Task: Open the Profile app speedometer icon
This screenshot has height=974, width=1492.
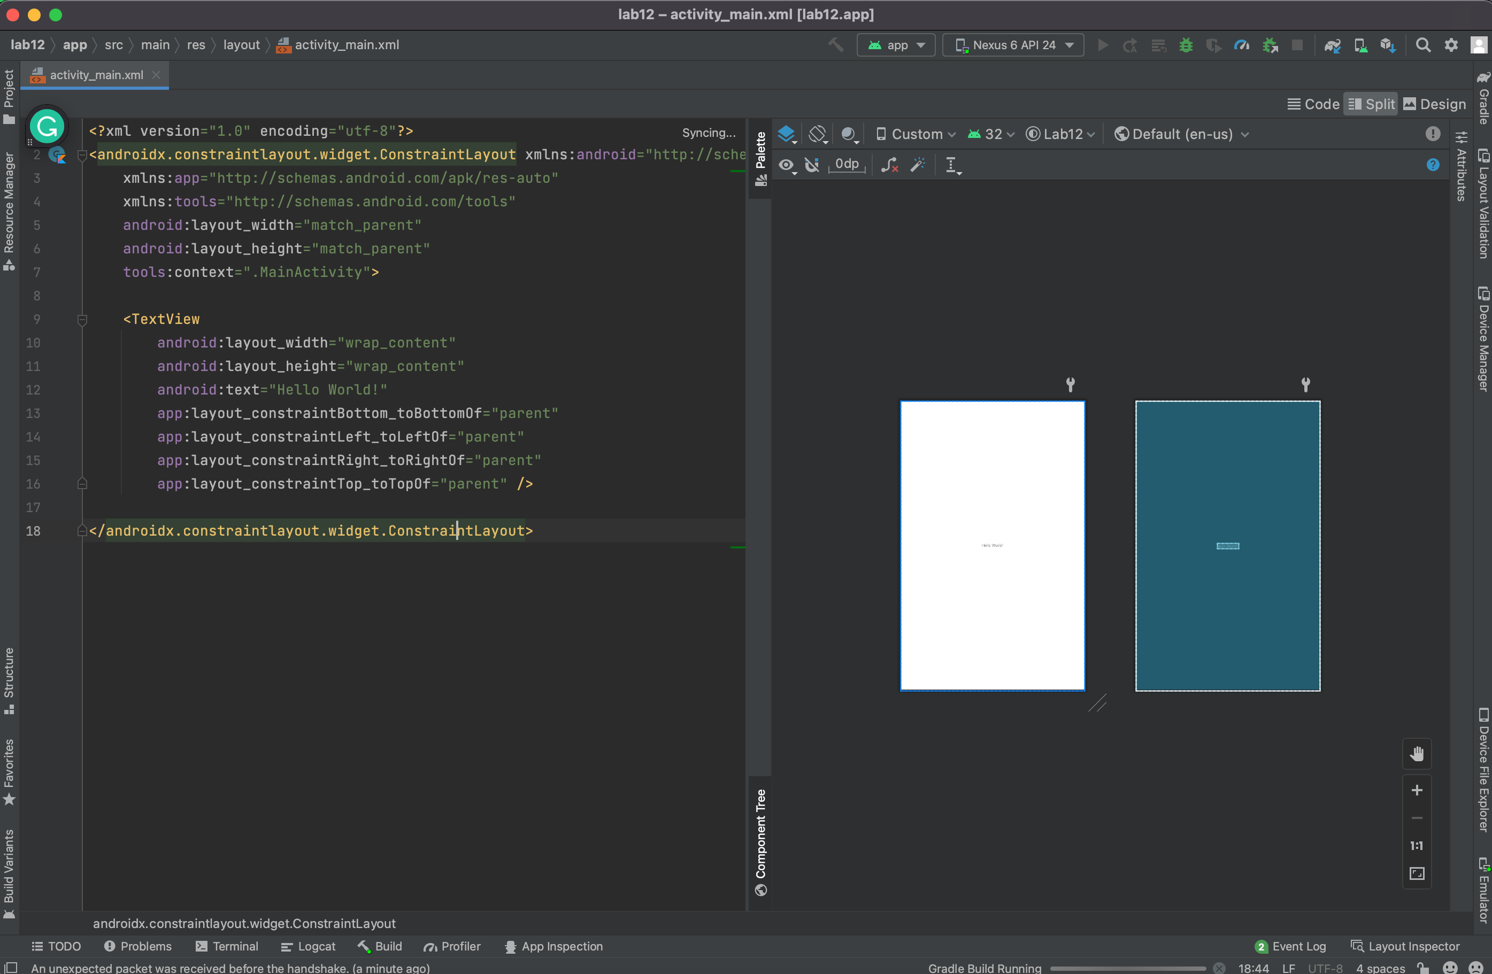Action: 1241,45
